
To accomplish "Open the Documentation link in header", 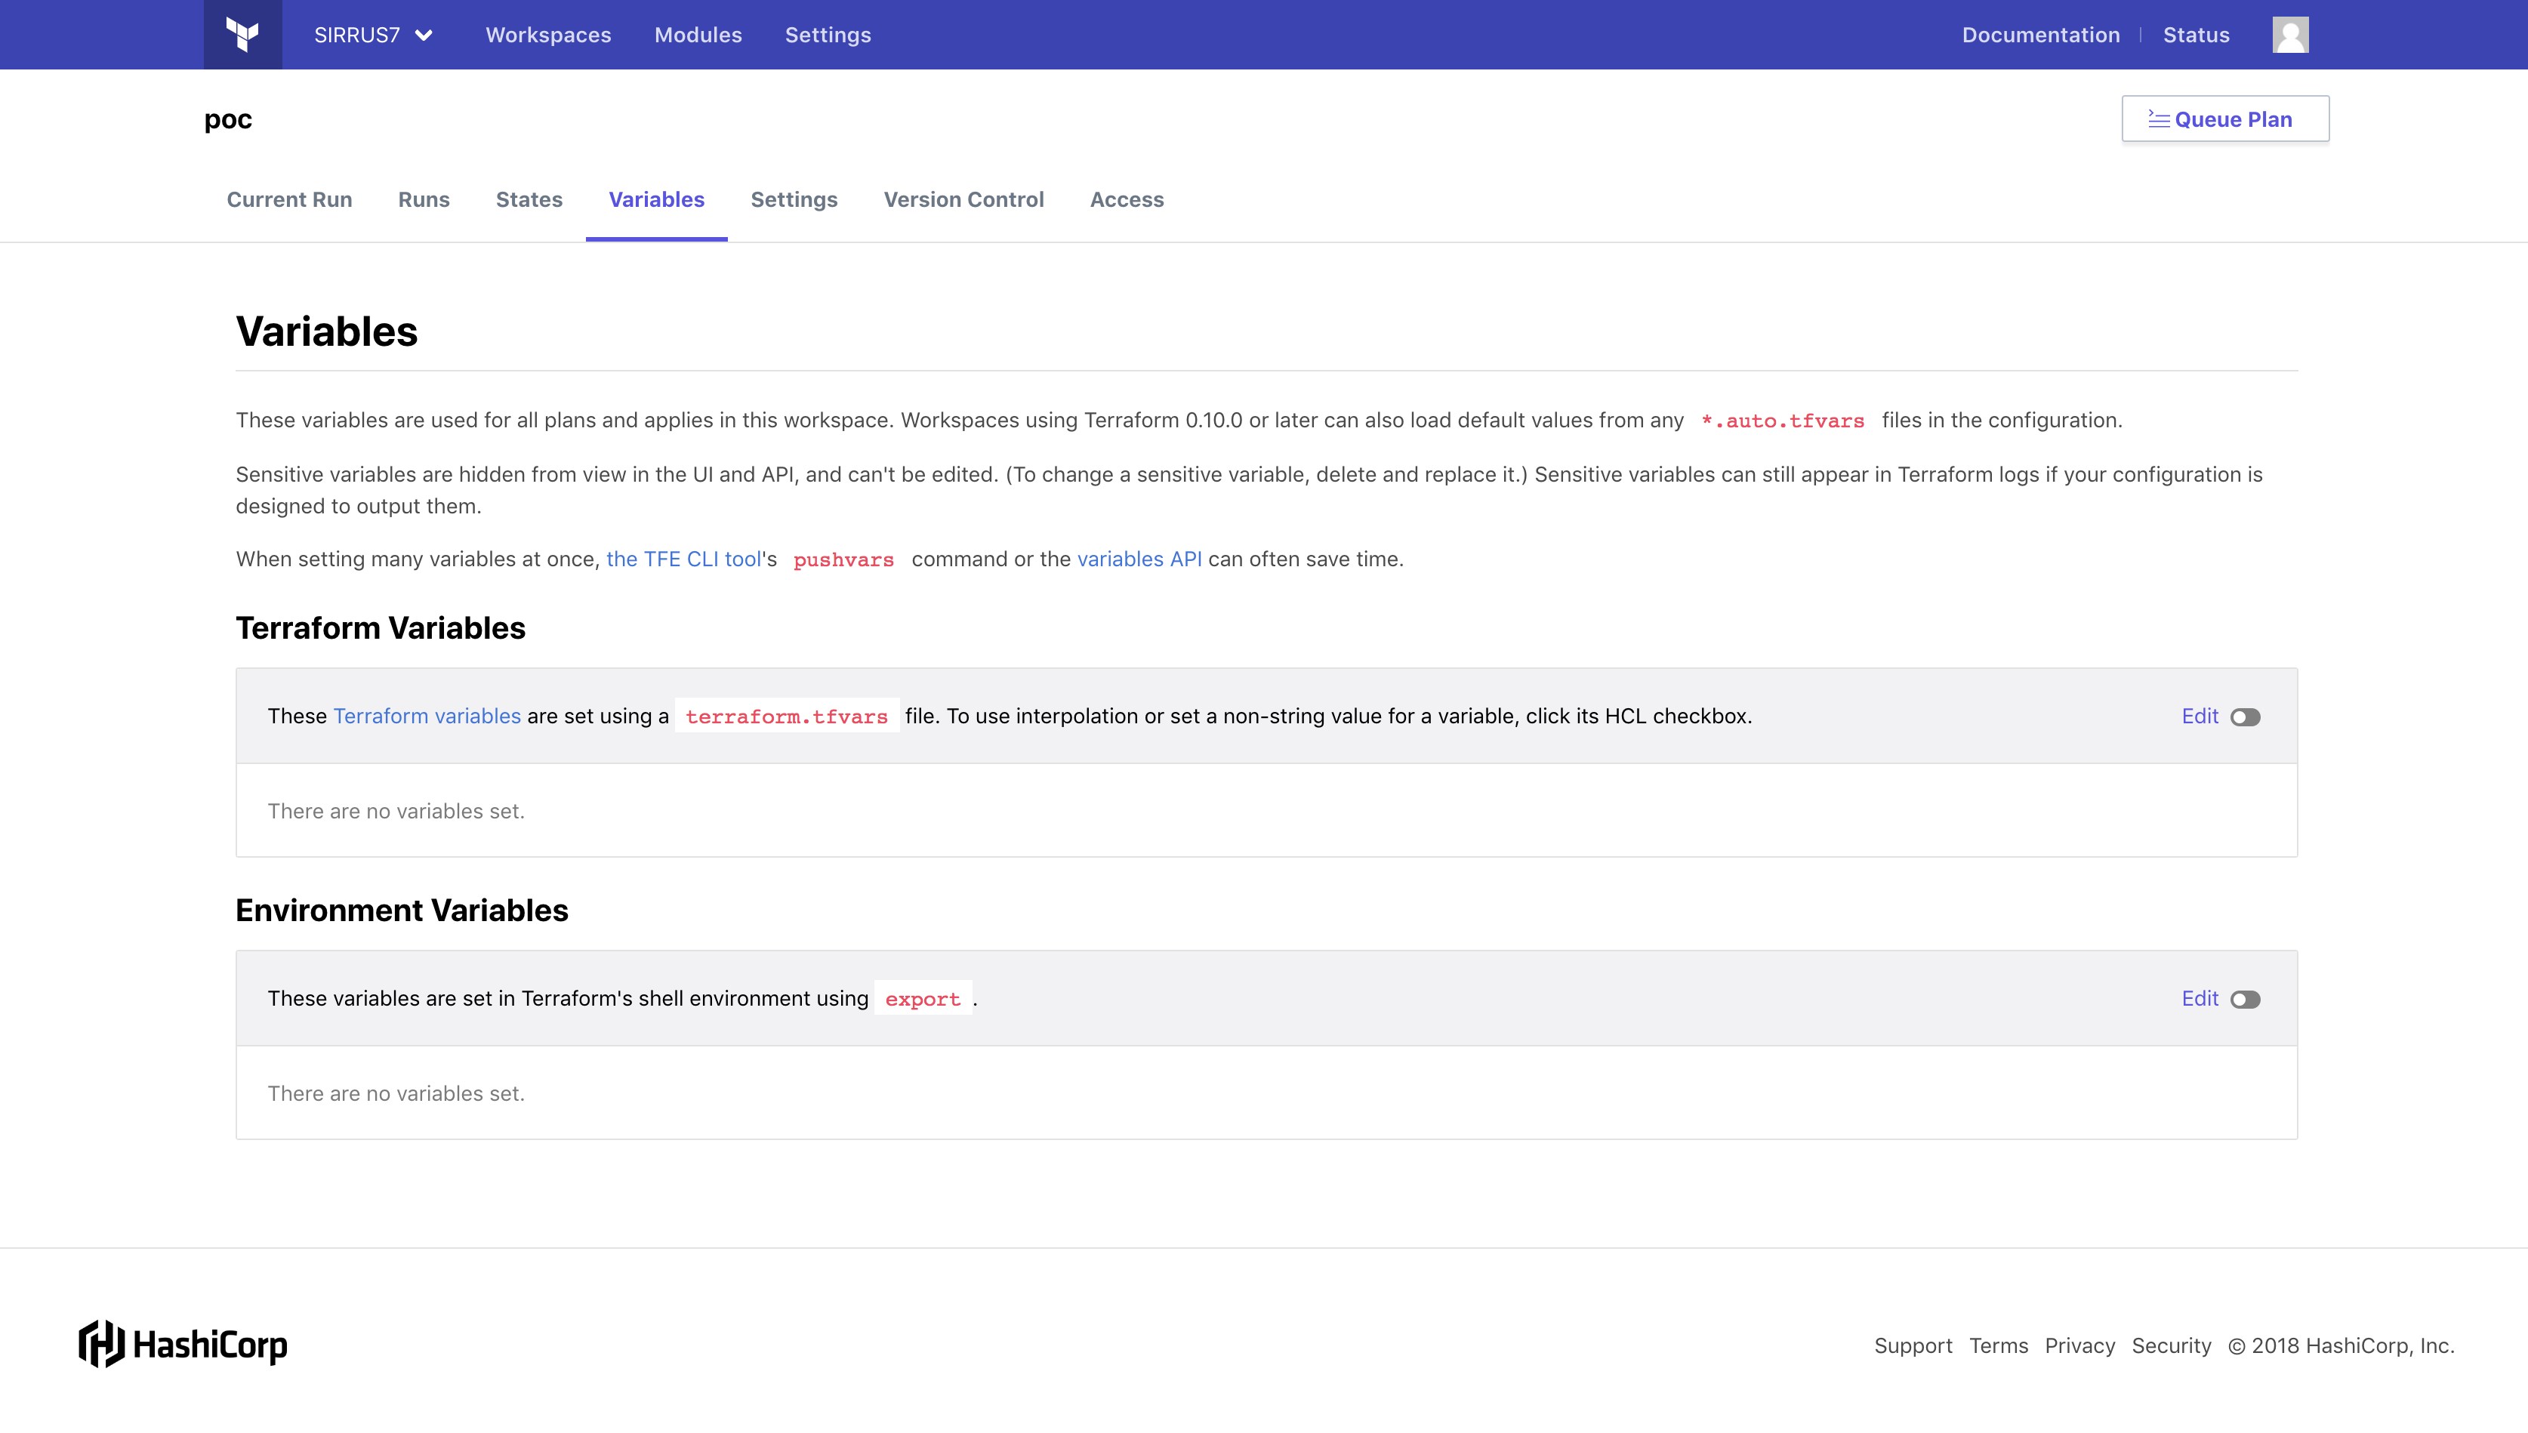I will [x=2040, y=35].
